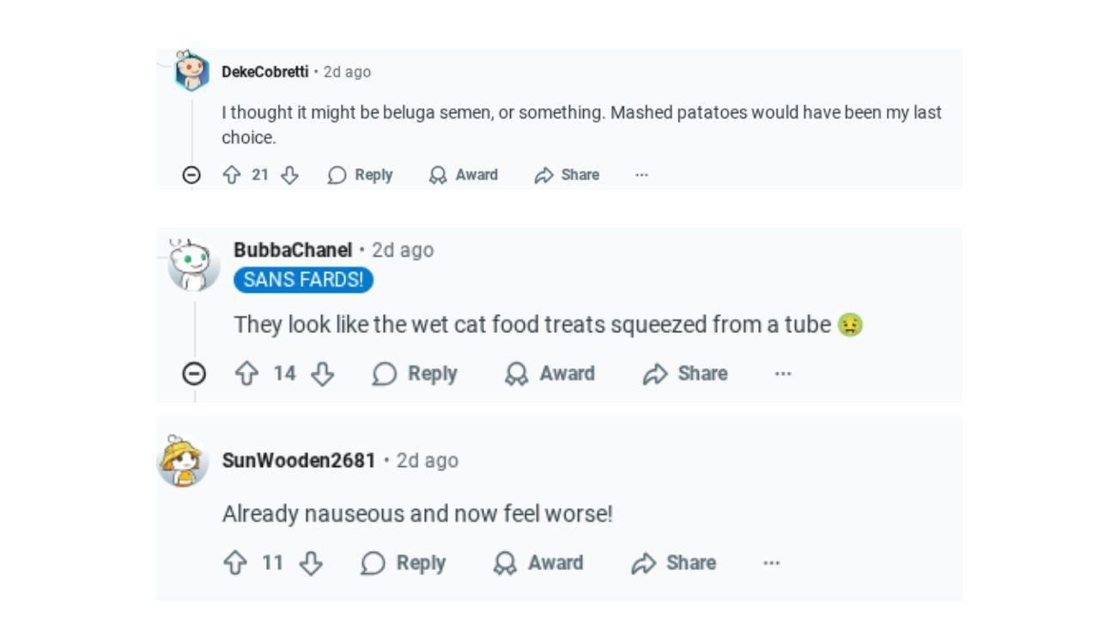
Task: Click DekeCobretti's avatar image
Action: click(191, 71)
